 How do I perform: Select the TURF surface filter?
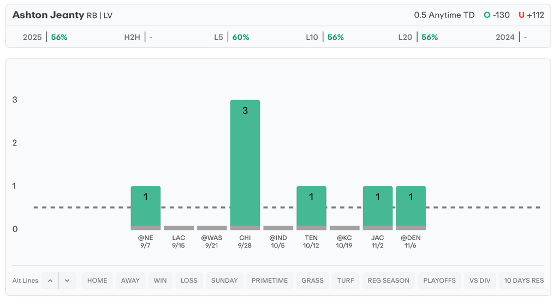point(346,281)
